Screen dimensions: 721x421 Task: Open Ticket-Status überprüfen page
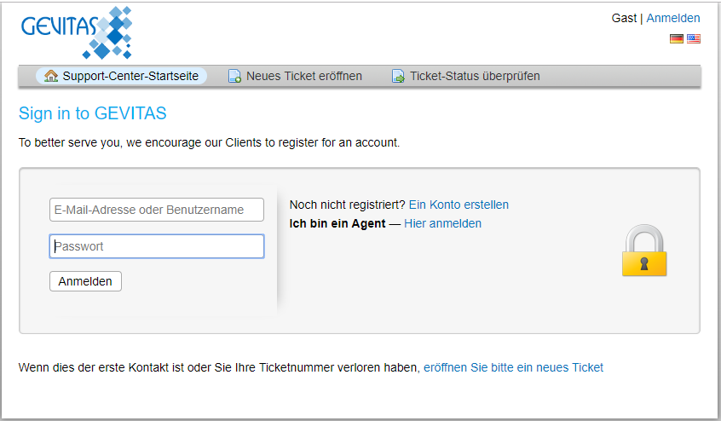click(466, 76)
